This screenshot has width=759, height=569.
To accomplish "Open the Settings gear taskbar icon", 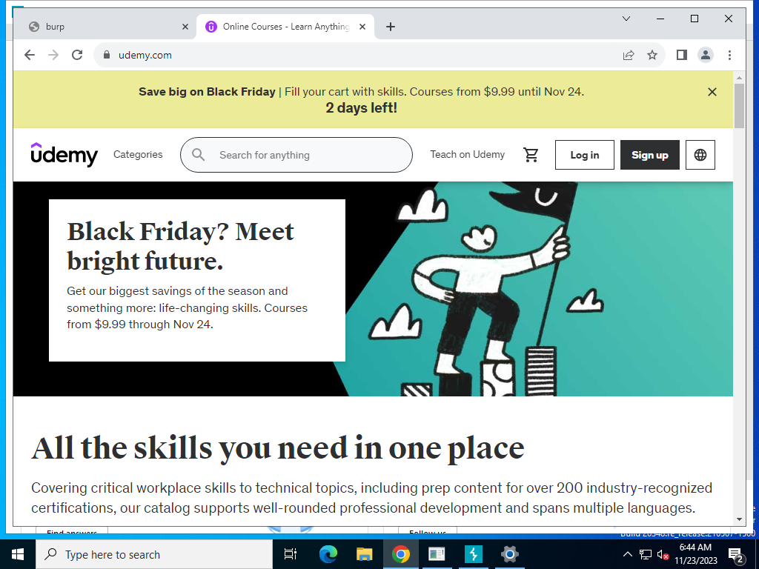I will 510,554.
